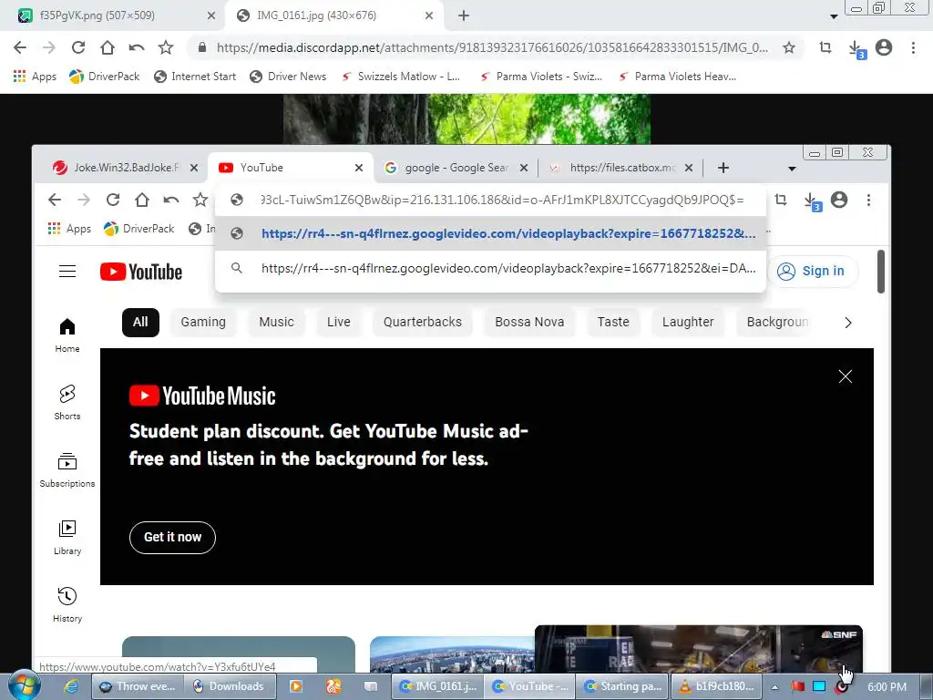Viewport: 933px width, 700px height.
Task: Select the Gaming filter chip
Action: tap(203, 322)
